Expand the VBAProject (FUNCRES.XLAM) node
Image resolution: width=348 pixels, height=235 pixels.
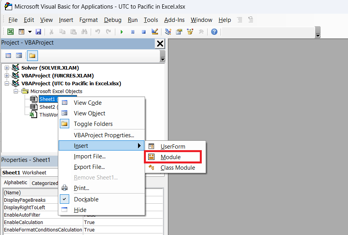pyautogui.click(x=7, y=76)
